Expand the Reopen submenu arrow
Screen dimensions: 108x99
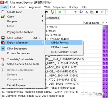click(43, 21)
